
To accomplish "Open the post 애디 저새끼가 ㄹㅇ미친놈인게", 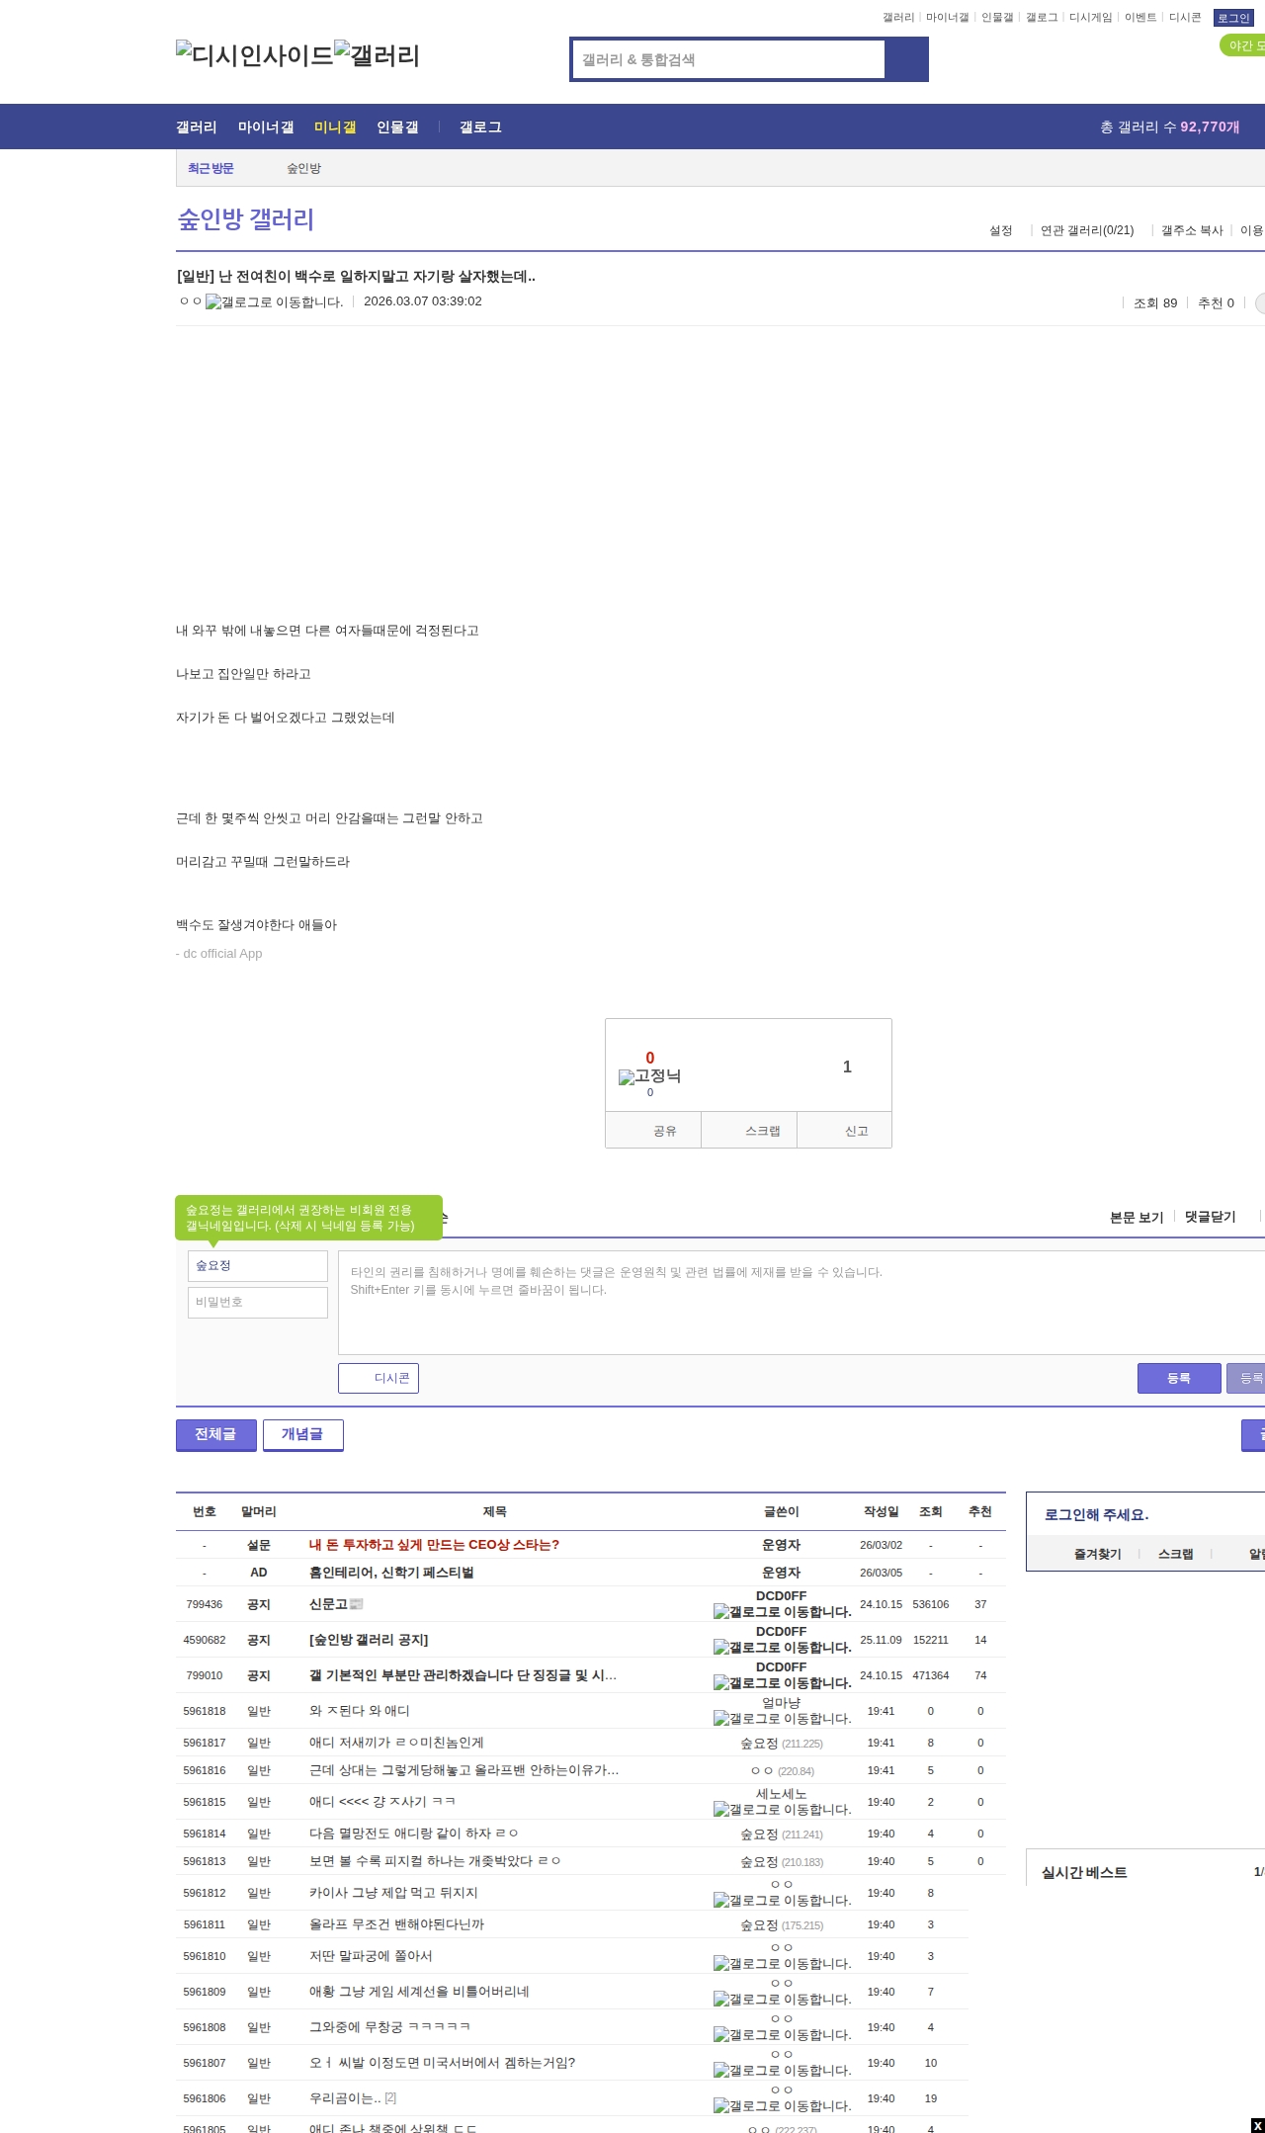I will pos(396,1743).
